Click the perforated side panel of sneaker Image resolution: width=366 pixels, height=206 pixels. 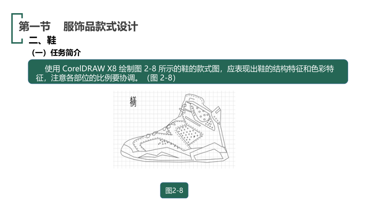(189, 134)
